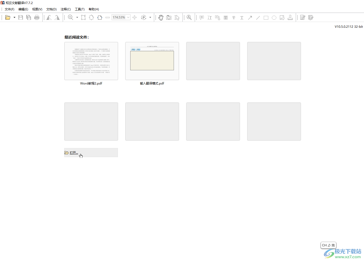Select the Typewriter text tool

click(210, 17)
